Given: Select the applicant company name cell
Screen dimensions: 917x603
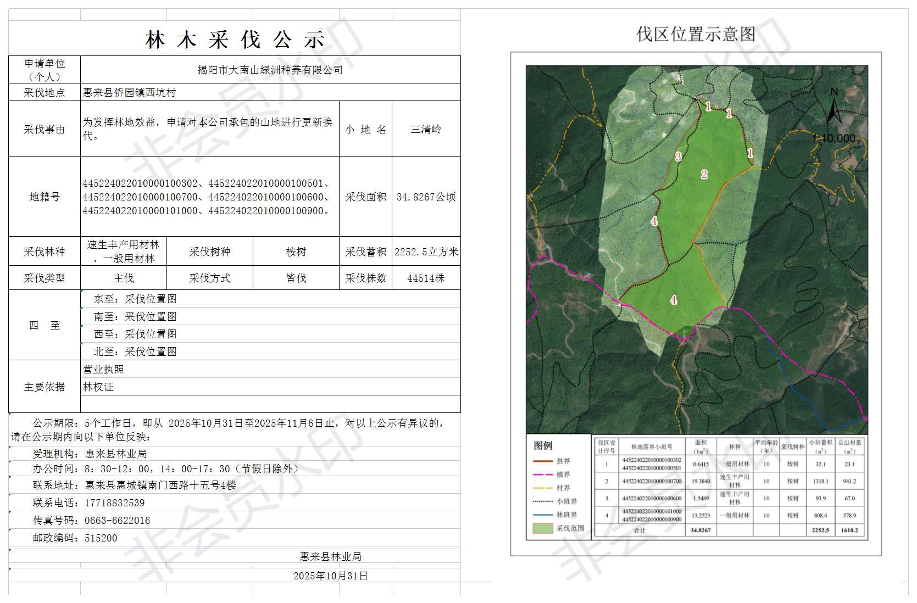Looking at the screenshot, I should coord(270,70).
